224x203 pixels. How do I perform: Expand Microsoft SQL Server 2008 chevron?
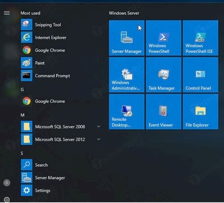click(99, 127)
